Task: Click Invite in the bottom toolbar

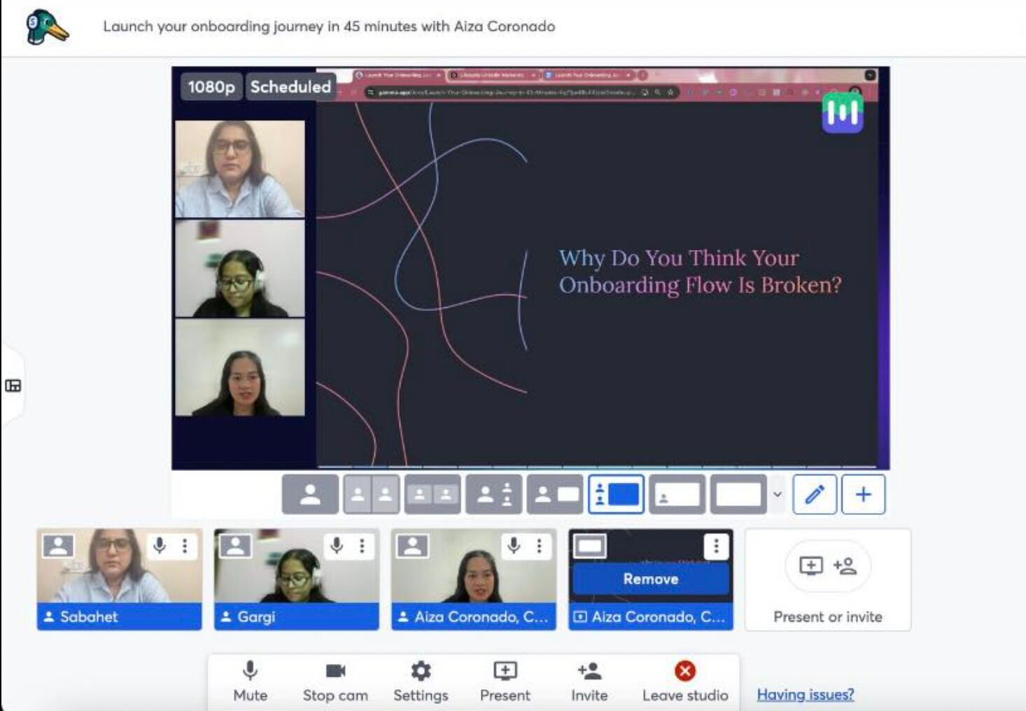Action: point(589,682)
